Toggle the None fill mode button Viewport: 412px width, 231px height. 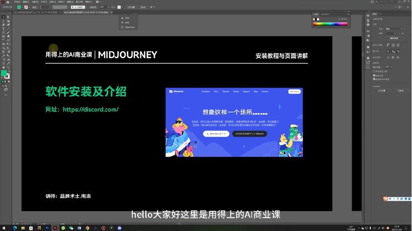(9, 82)
